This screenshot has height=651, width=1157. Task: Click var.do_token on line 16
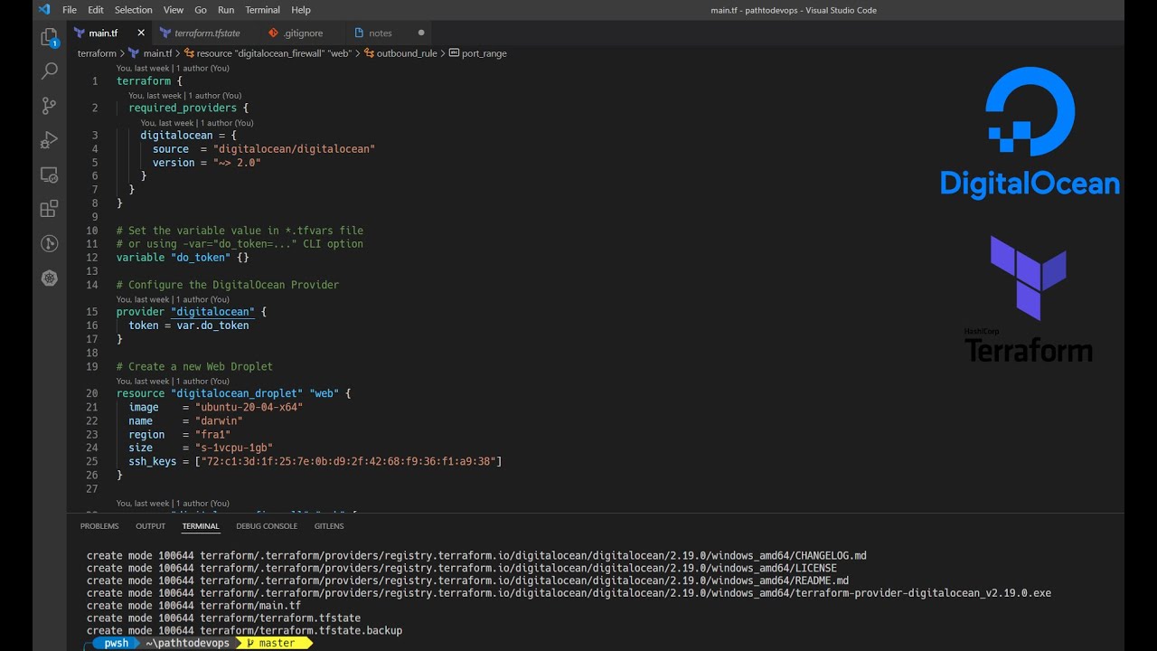coord(212,325)
